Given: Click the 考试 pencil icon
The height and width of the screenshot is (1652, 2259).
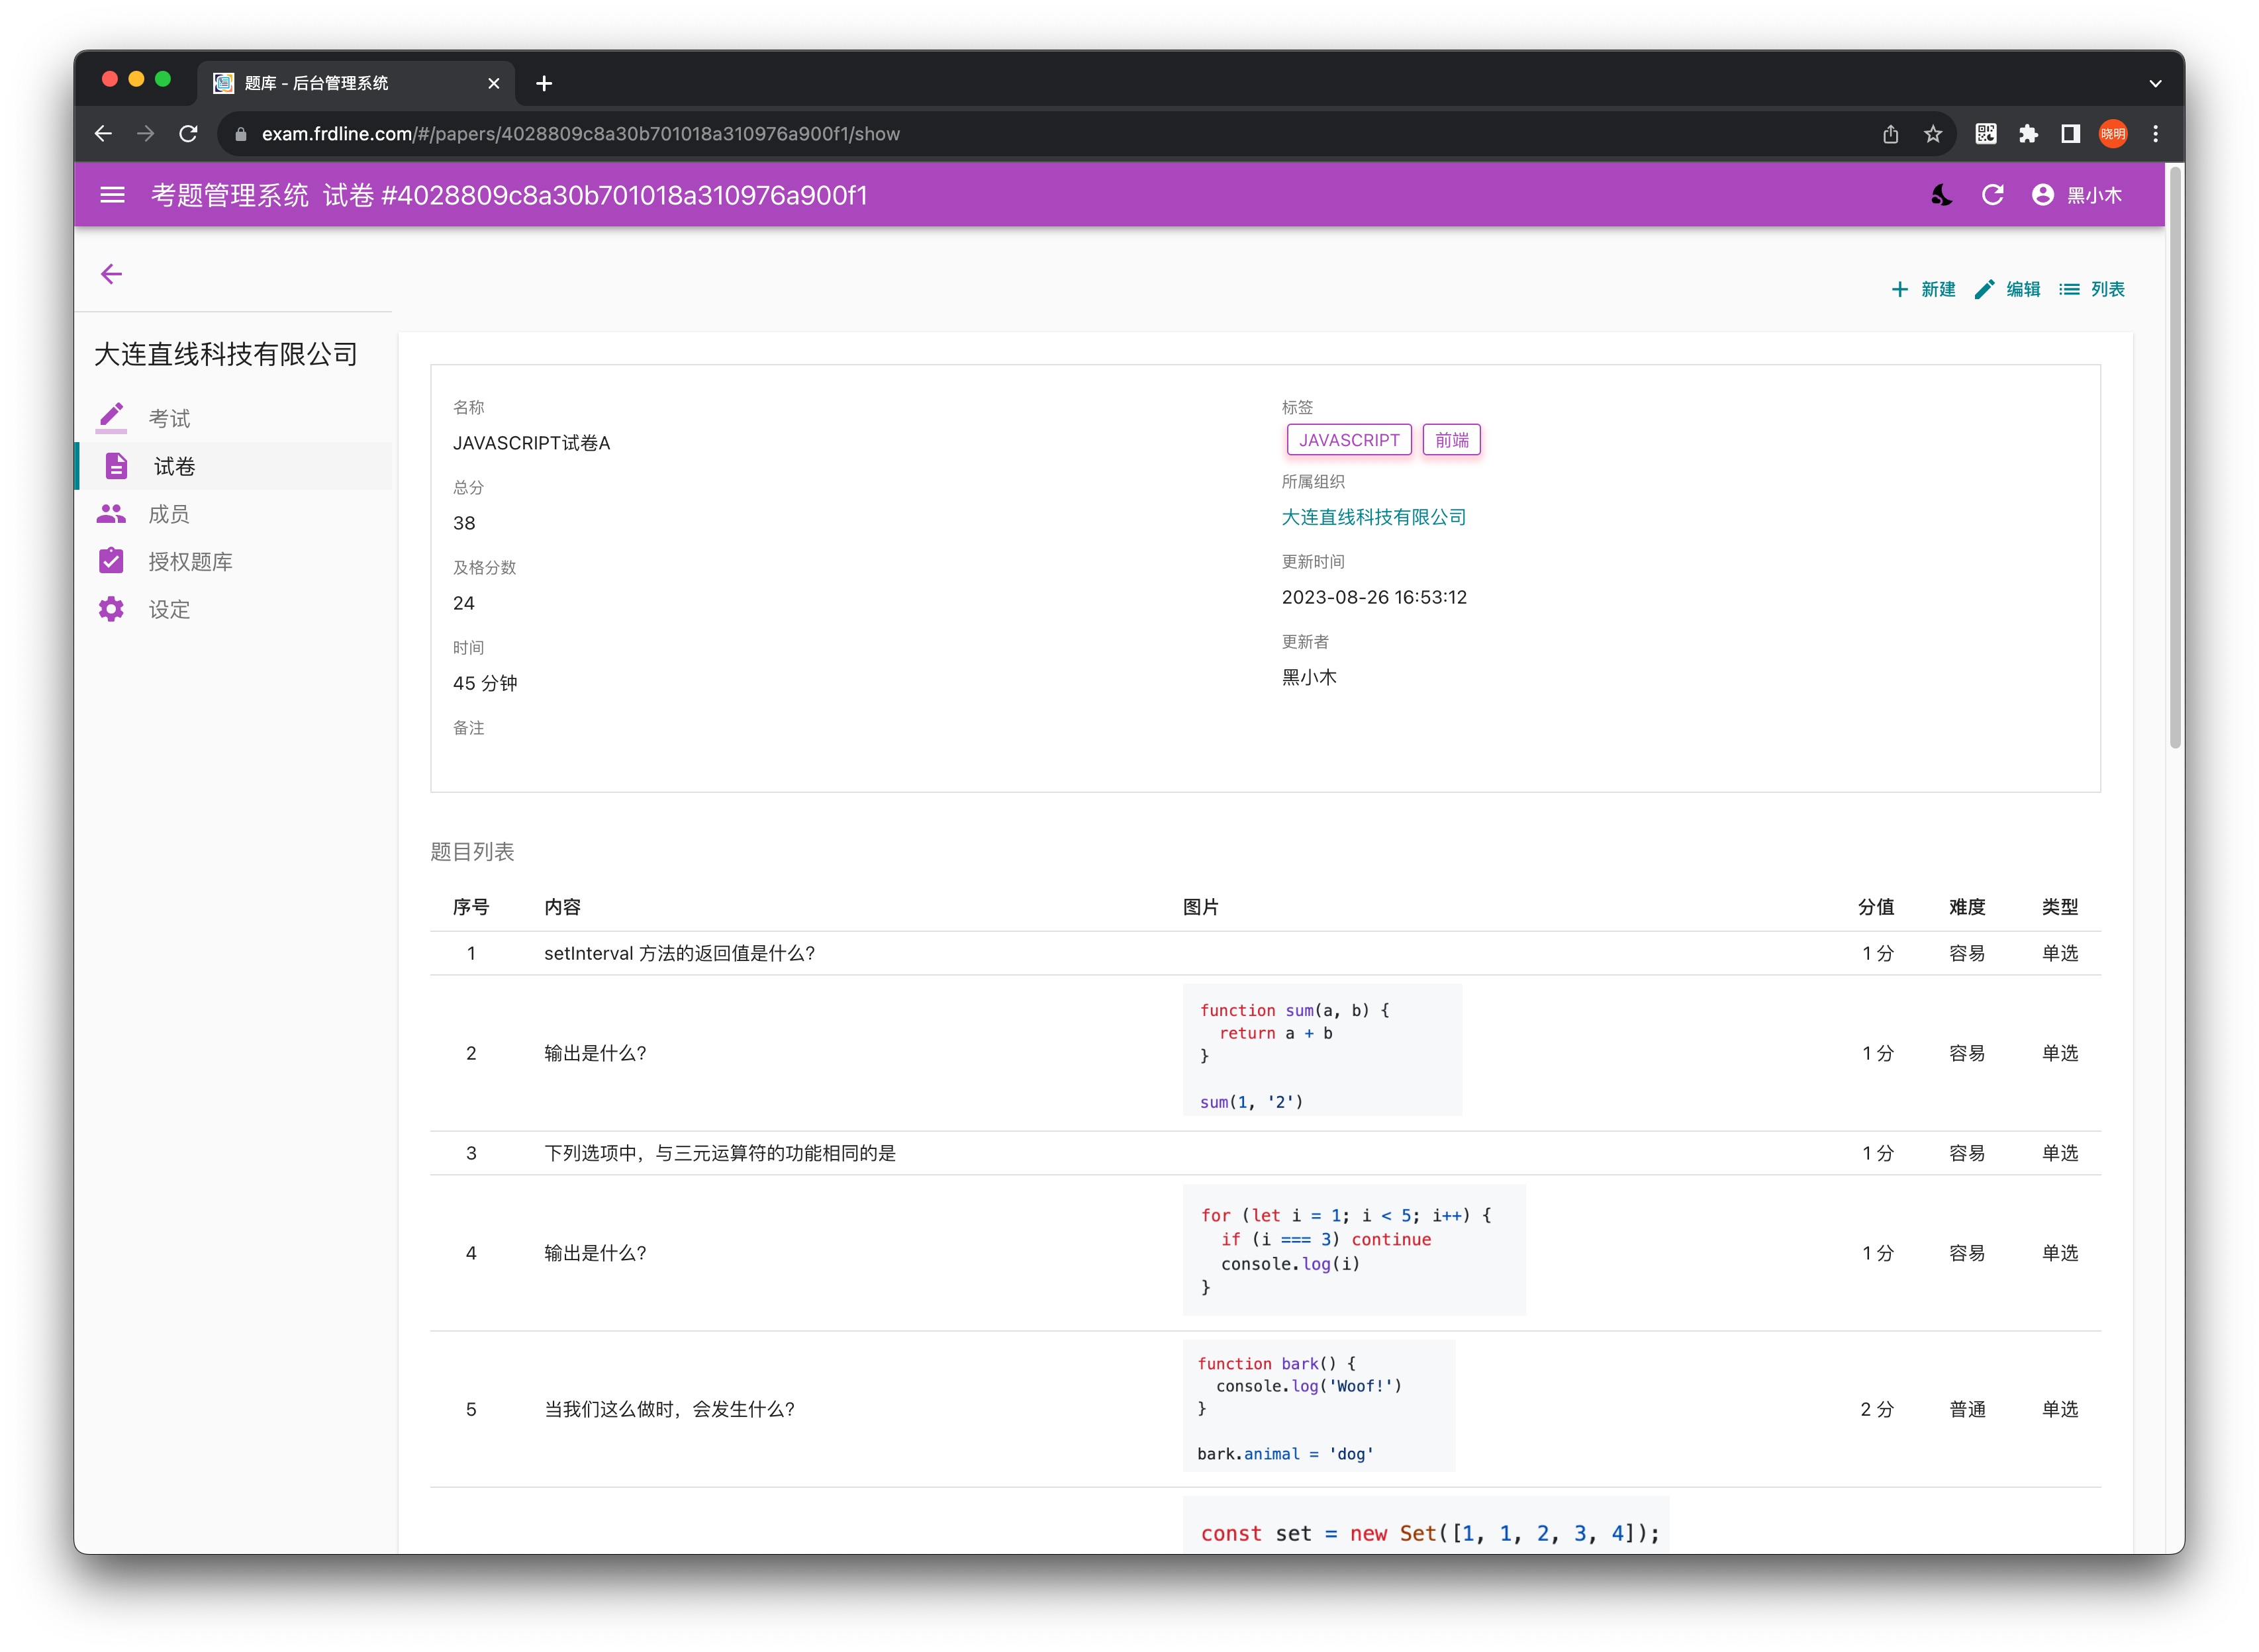Looking at the screenshot, I should (x=111, y=417).
